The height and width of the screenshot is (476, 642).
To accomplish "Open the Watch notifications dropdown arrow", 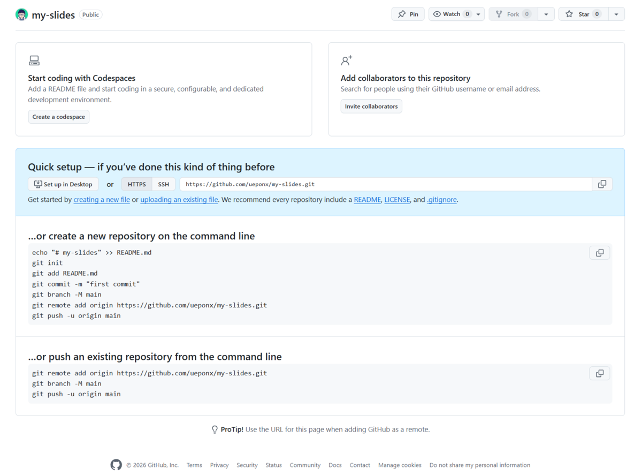I will (478, 14).
